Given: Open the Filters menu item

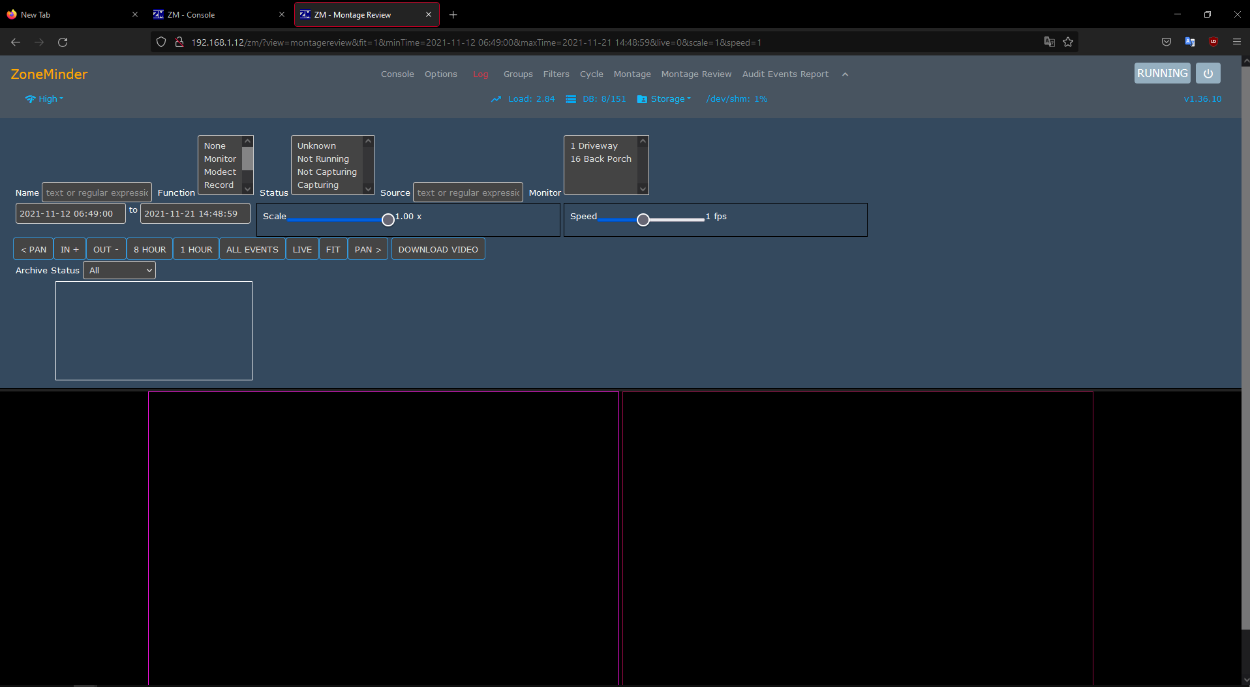Looking at the screenshot, I should coord(556,74).
